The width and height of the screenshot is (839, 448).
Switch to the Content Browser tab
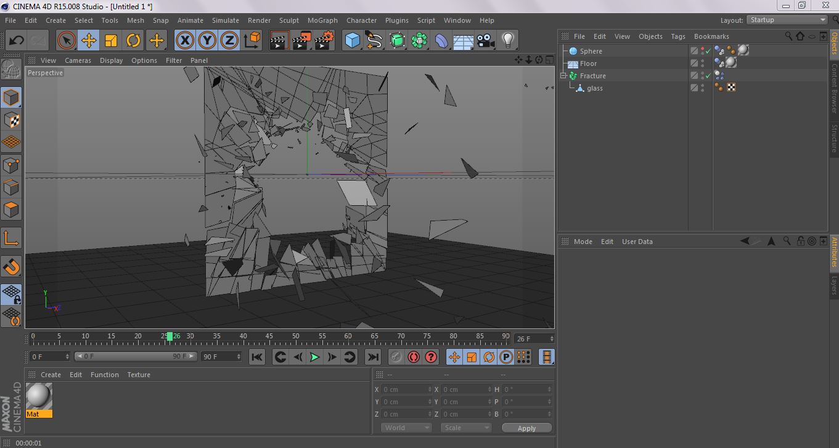[834, 89]
